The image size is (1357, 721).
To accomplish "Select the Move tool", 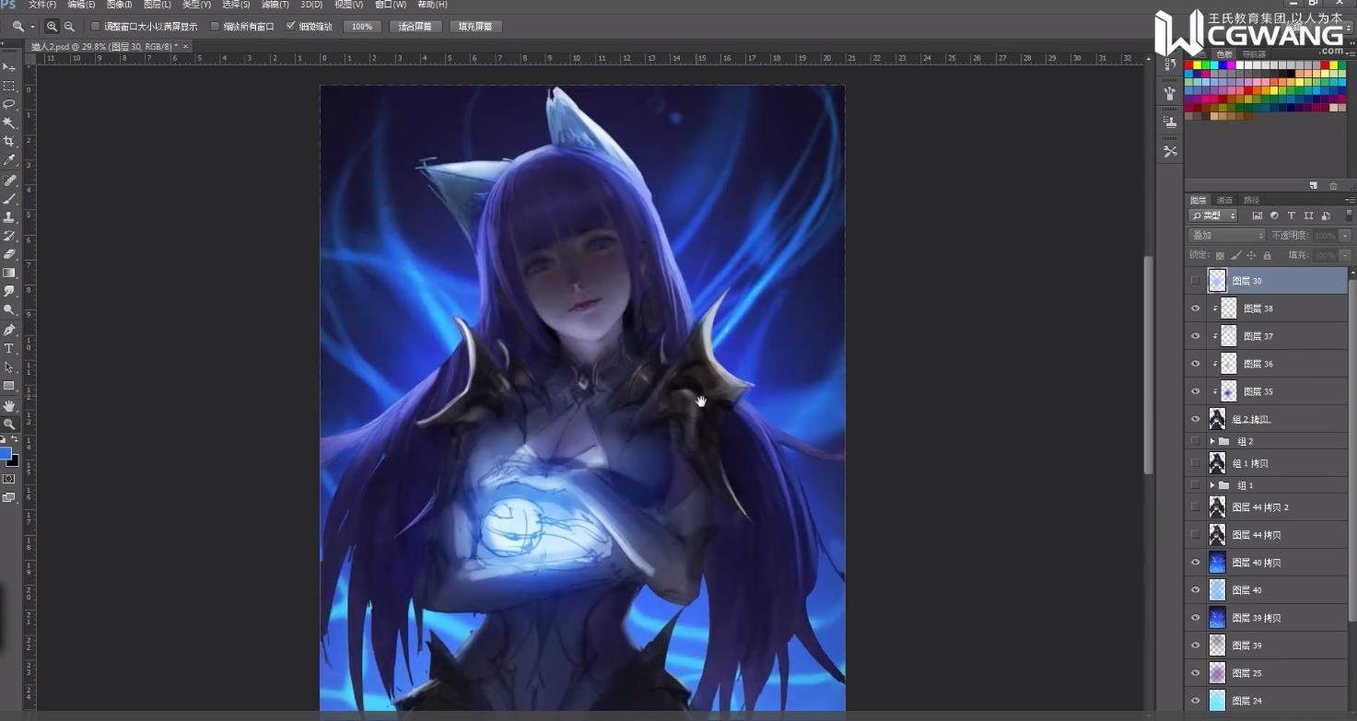I will click(9, 67).
